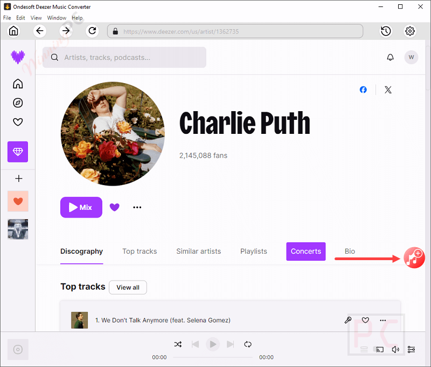The image size is (431, 367).
Task: Open audio settings sliders icon in player
Action: (411, 350)
